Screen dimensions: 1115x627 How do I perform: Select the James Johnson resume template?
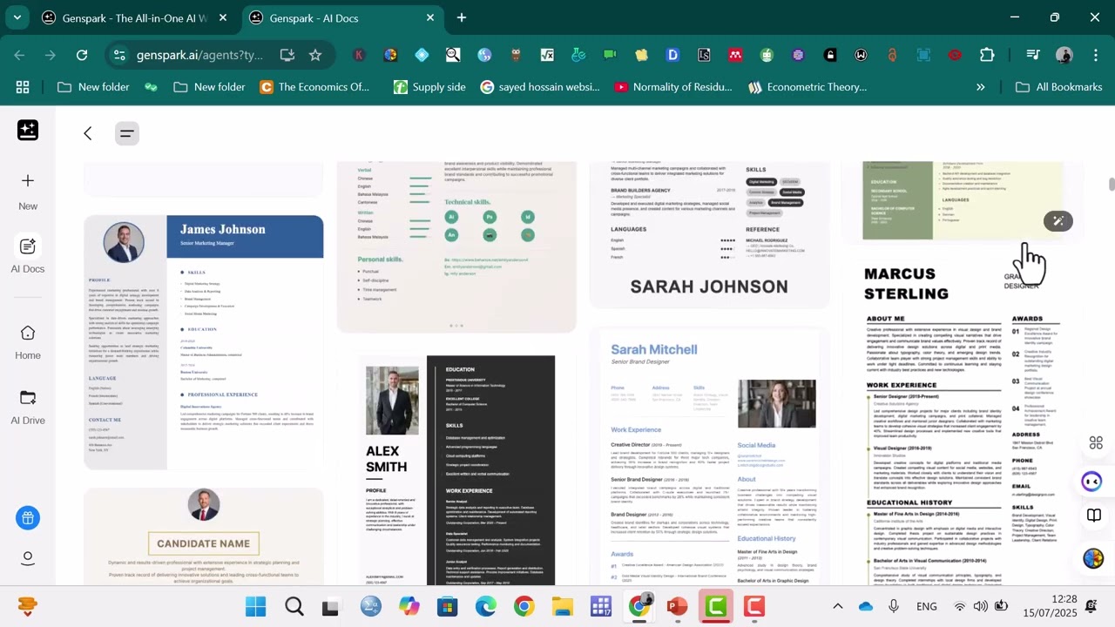(204, 342)
